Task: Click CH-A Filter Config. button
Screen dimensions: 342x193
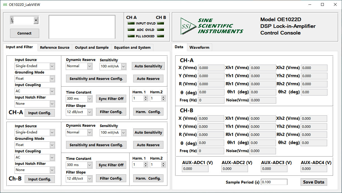Action: click(111, 112)
